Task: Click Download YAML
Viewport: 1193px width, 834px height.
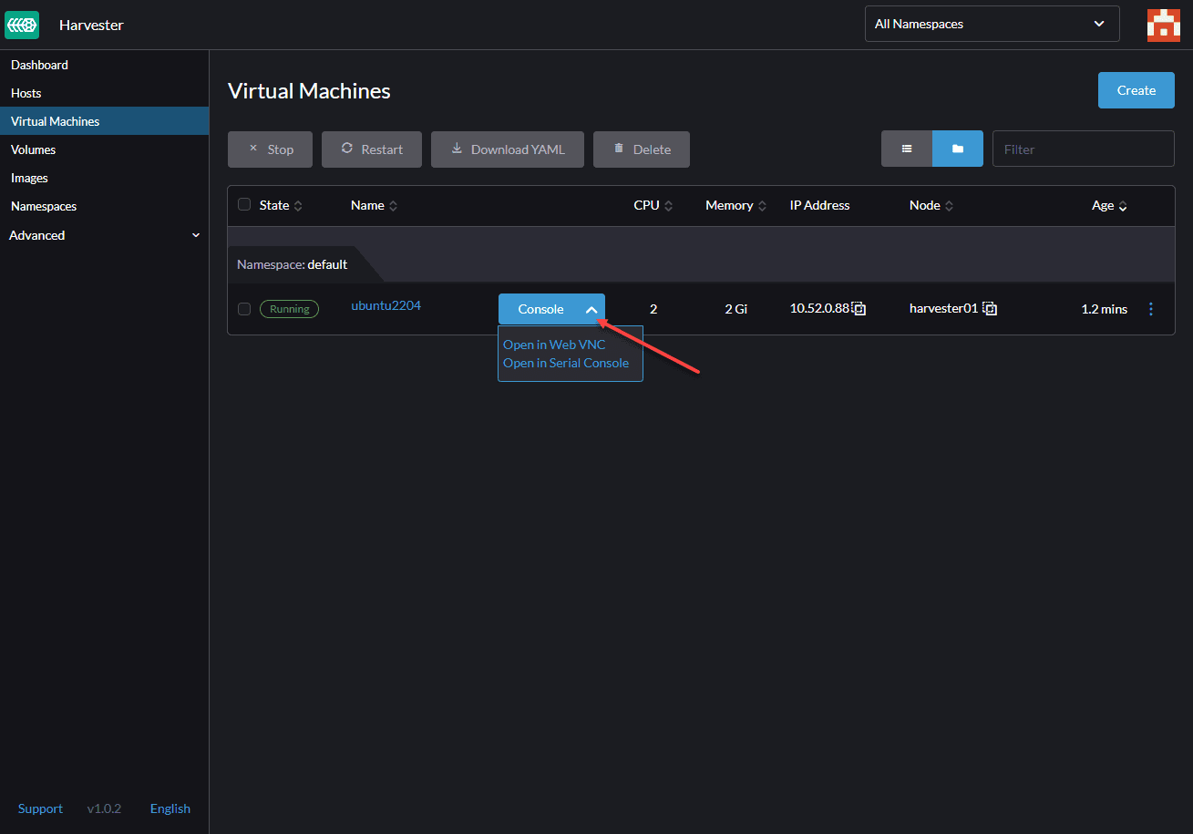Action: pyautogui.click(x=508, y=149)
